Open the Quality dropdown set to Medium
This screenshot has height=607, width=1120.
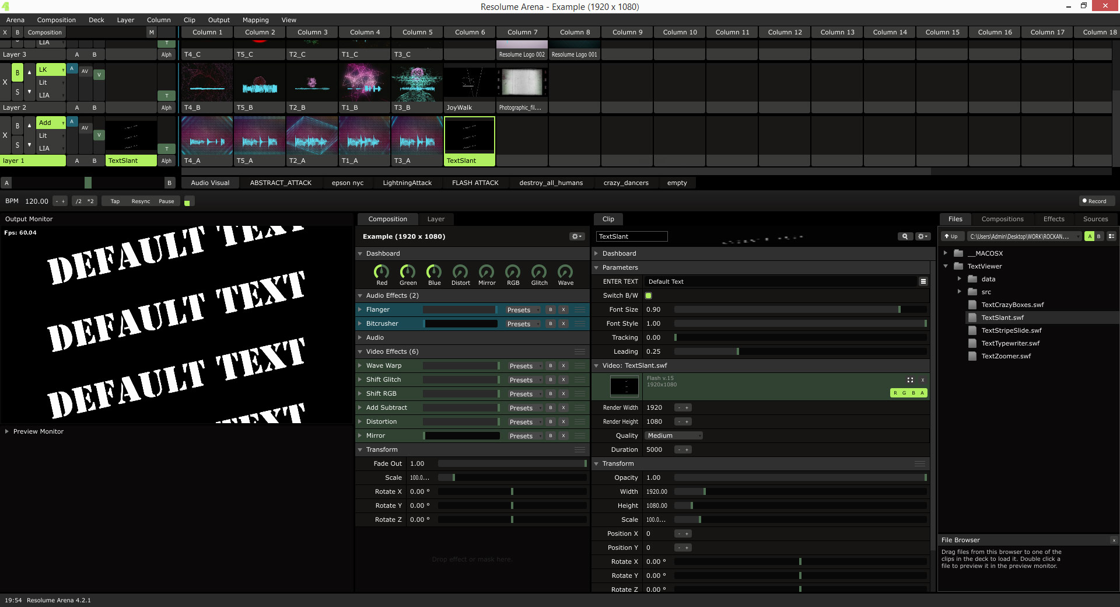(673, 435)
